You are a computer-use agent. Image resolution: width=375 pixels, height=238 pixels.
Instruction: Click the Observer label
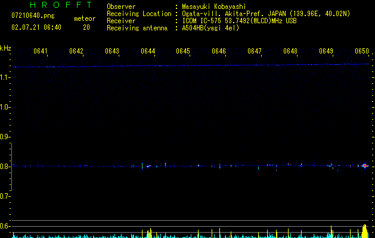pyautogui.click(x=121, y=7)
